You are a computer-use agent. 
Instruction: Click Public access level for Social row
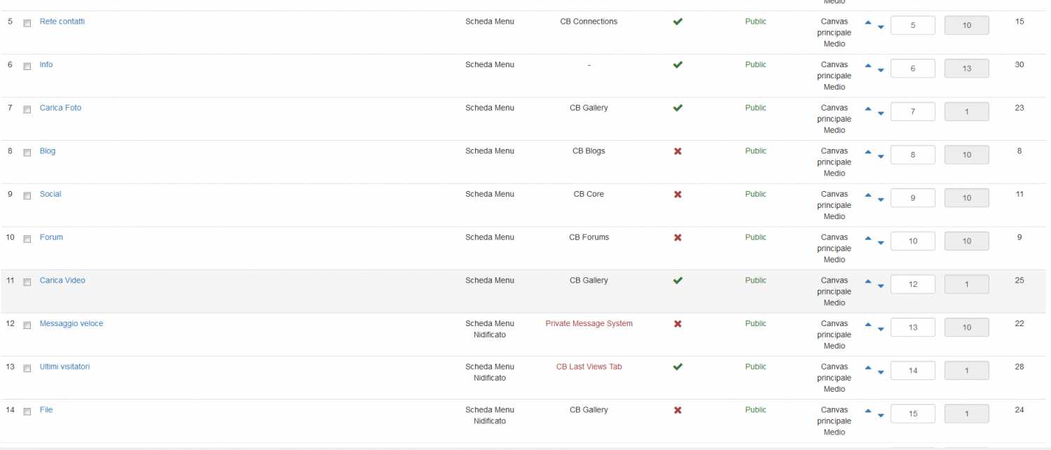point(755,194)
